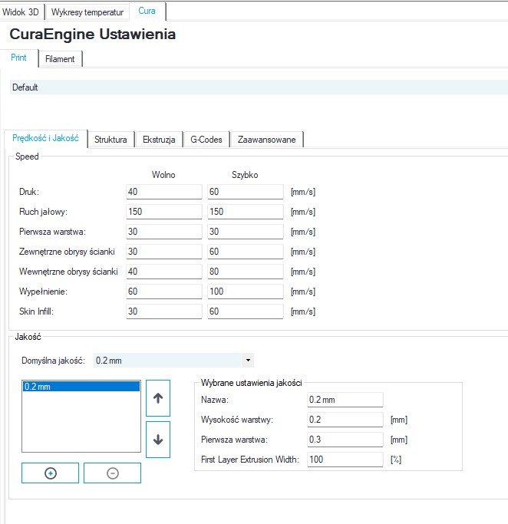508x524 pixels.
Task: Select the Cura tab
Action: (147, 11)
